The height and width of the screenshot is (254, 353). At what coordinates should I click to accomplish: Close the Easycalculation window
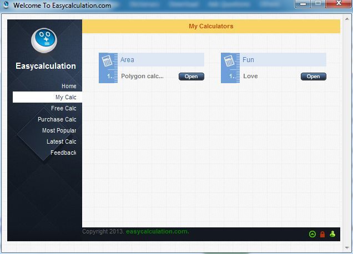(339, 4)
